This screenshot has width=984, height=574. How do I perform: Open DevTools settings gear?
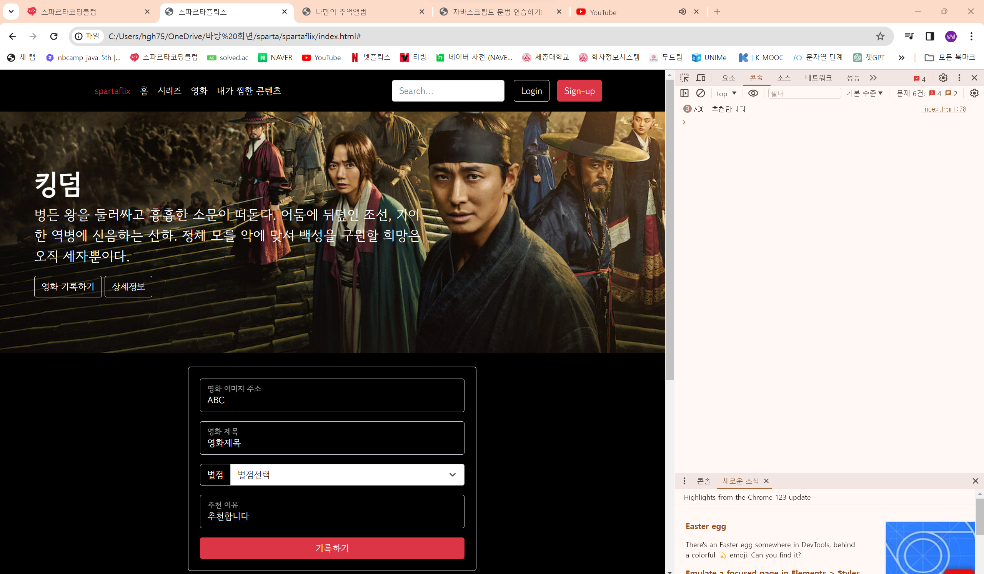(943, 78)
